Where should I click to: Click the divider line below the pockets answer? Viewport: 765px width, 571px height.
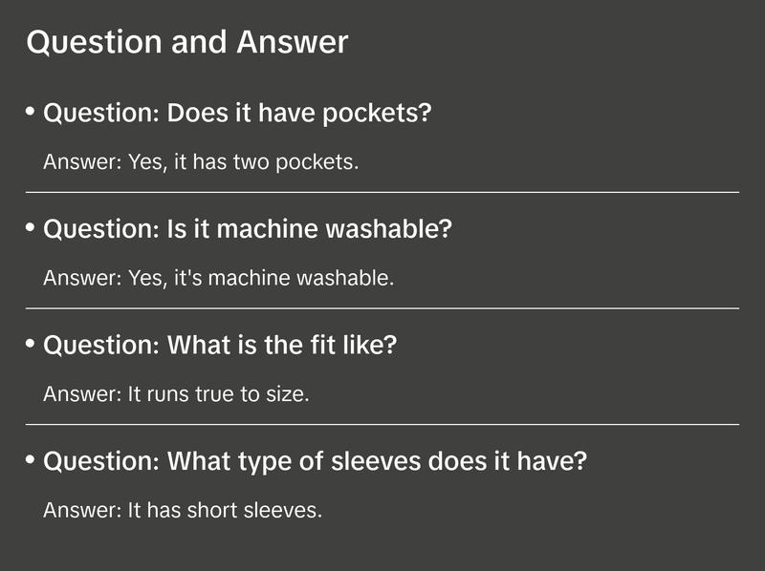pyautogui.click(x=382, y=192)
